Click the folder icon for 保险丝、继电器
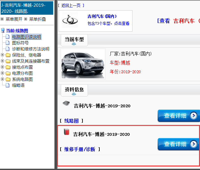The width and height of the screenshot is (200, 170). (8, 55)
